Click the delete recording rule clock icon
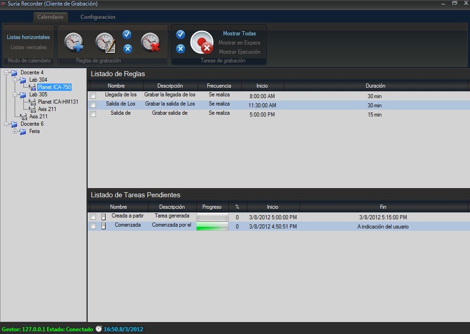 (150, 42)
